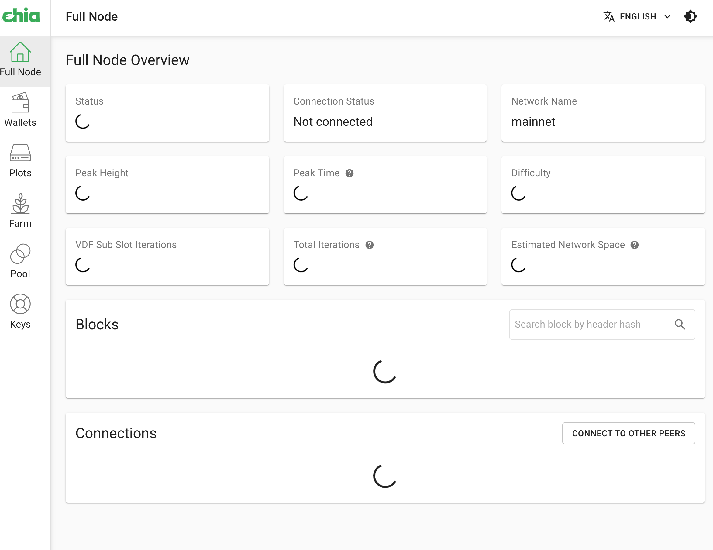The height and width of the screenshot is (550, 713).
Task: Show Total Iterations help icon
Action: click(370, 245)
